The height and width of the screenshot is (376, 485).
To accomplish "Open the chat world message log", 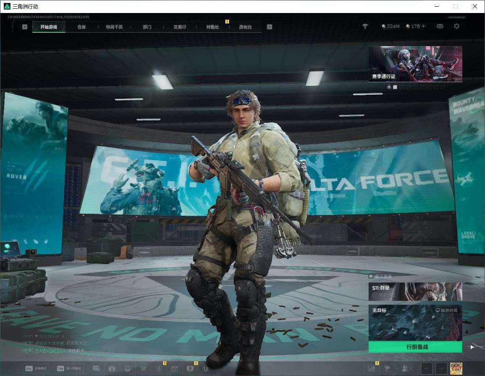I will pos(55,343).
